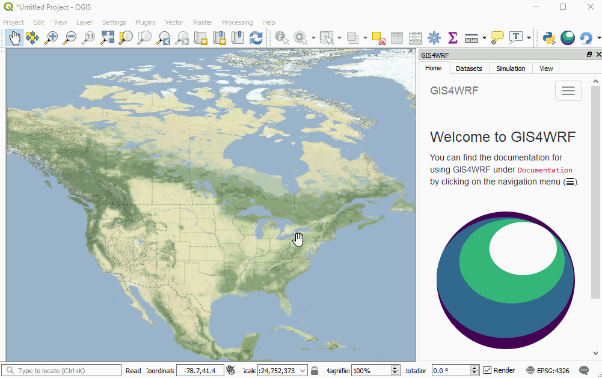This screenshot has height=378, width=602.
Task: Click the EPSG:4326 CRS button
Action: (x=547, y=370)
